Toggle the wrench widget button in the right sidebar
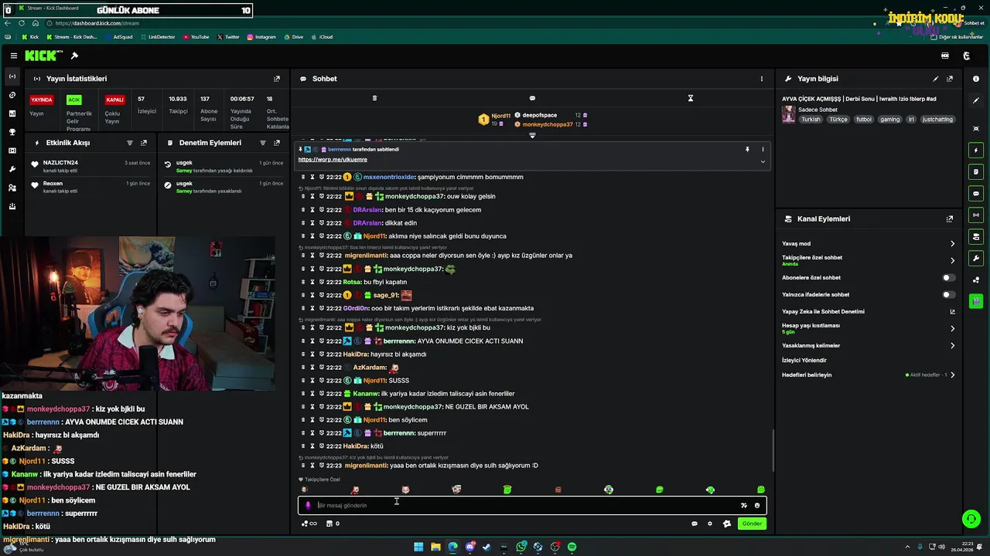The width and height of the screenshot is (990, 556). pos(976,258)
